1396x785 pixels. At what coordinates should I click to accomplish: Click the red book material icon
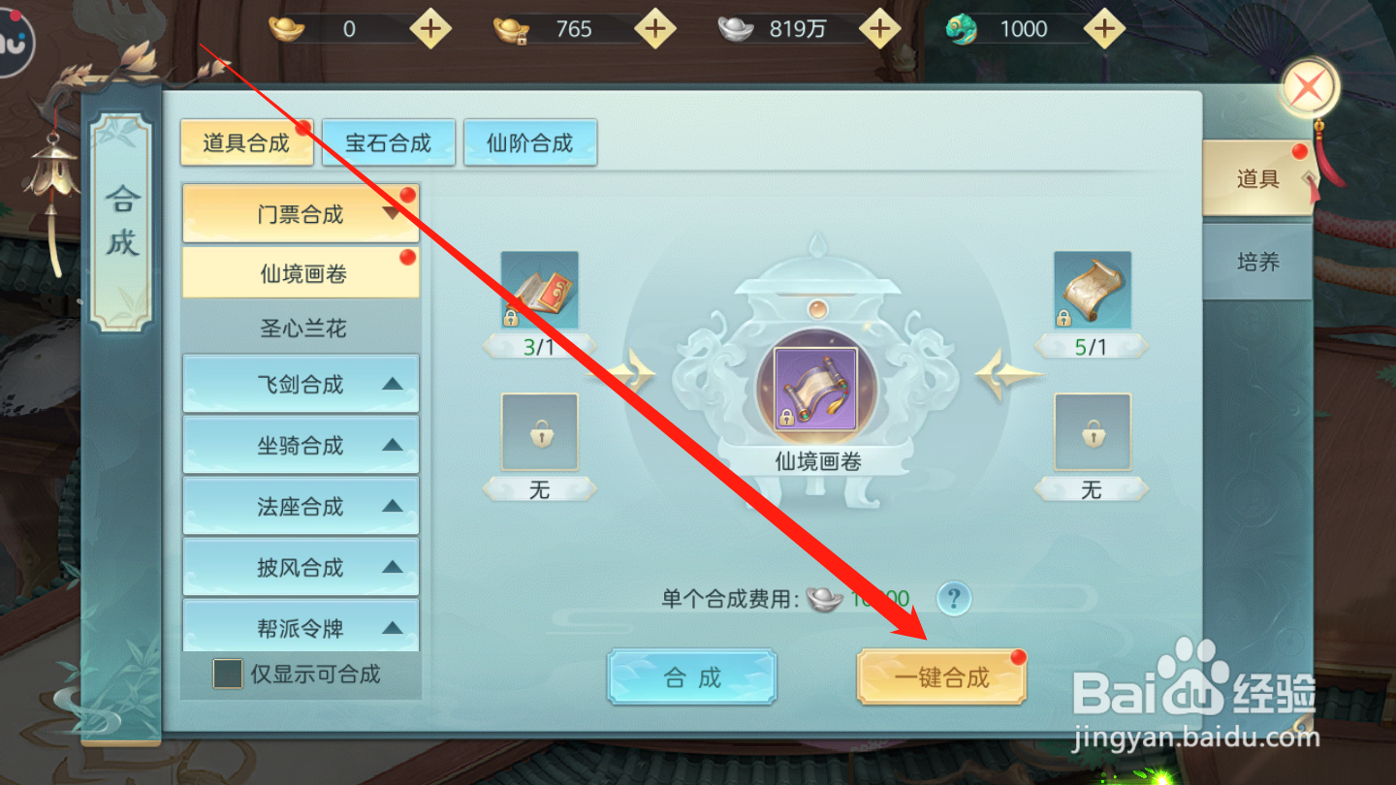(x=539, y=290)
